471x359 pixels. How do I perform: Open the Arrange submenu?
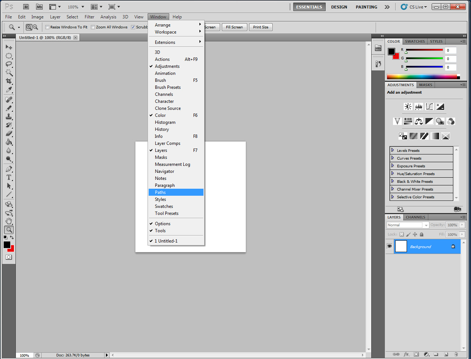coord(176,25)
